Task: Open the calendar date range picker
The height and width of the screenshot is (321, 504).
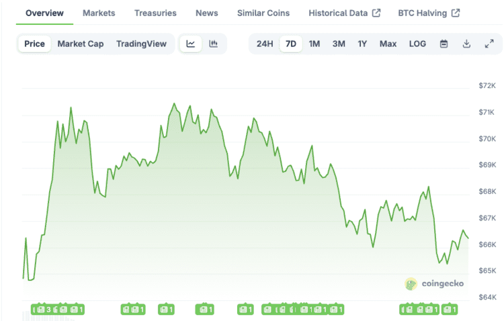Action: coord(444,44)
